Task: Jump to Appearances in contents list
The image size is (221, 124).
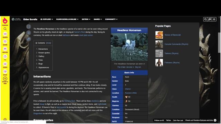Action: coord(44,68)
